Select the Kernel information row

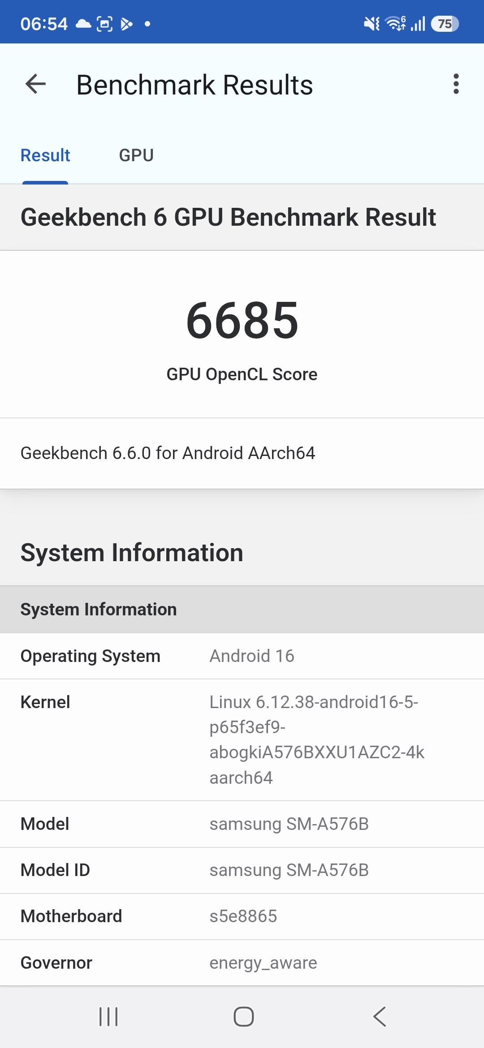click(242, 740)
